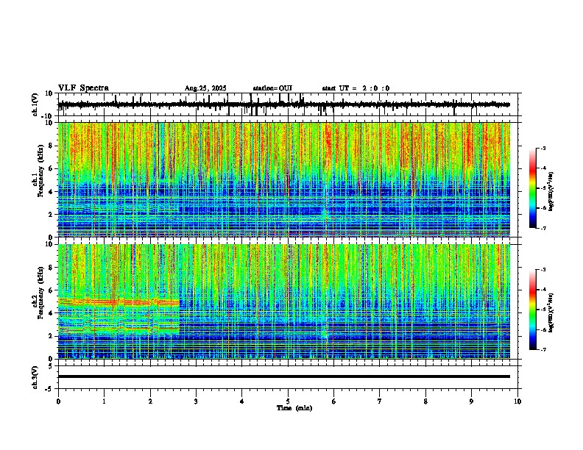
Task: Click the ch.2 color scale "log(PSD)" unit label
Action: pos(551,312)
